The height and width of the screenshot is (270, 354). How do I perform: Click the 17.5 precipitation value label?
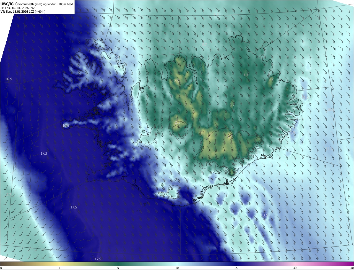click(x=74, y=207)
